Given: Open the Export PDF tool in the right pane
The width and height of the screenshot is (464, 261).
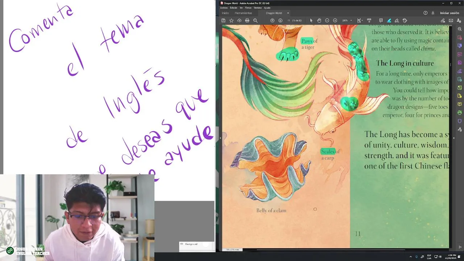Looking at the screenshot, I should (460, 79).
